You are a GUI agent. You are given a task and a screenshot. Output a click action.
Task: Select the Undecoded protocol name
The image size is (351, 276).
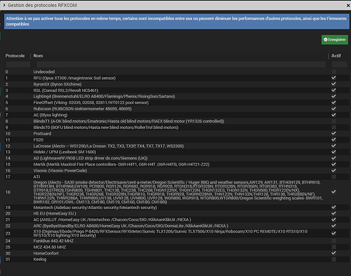point(44,72)
